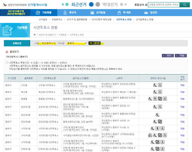Click the 사전투표소명 column header
The width and height of the screenshot is (192, 152).
point(49,78)
